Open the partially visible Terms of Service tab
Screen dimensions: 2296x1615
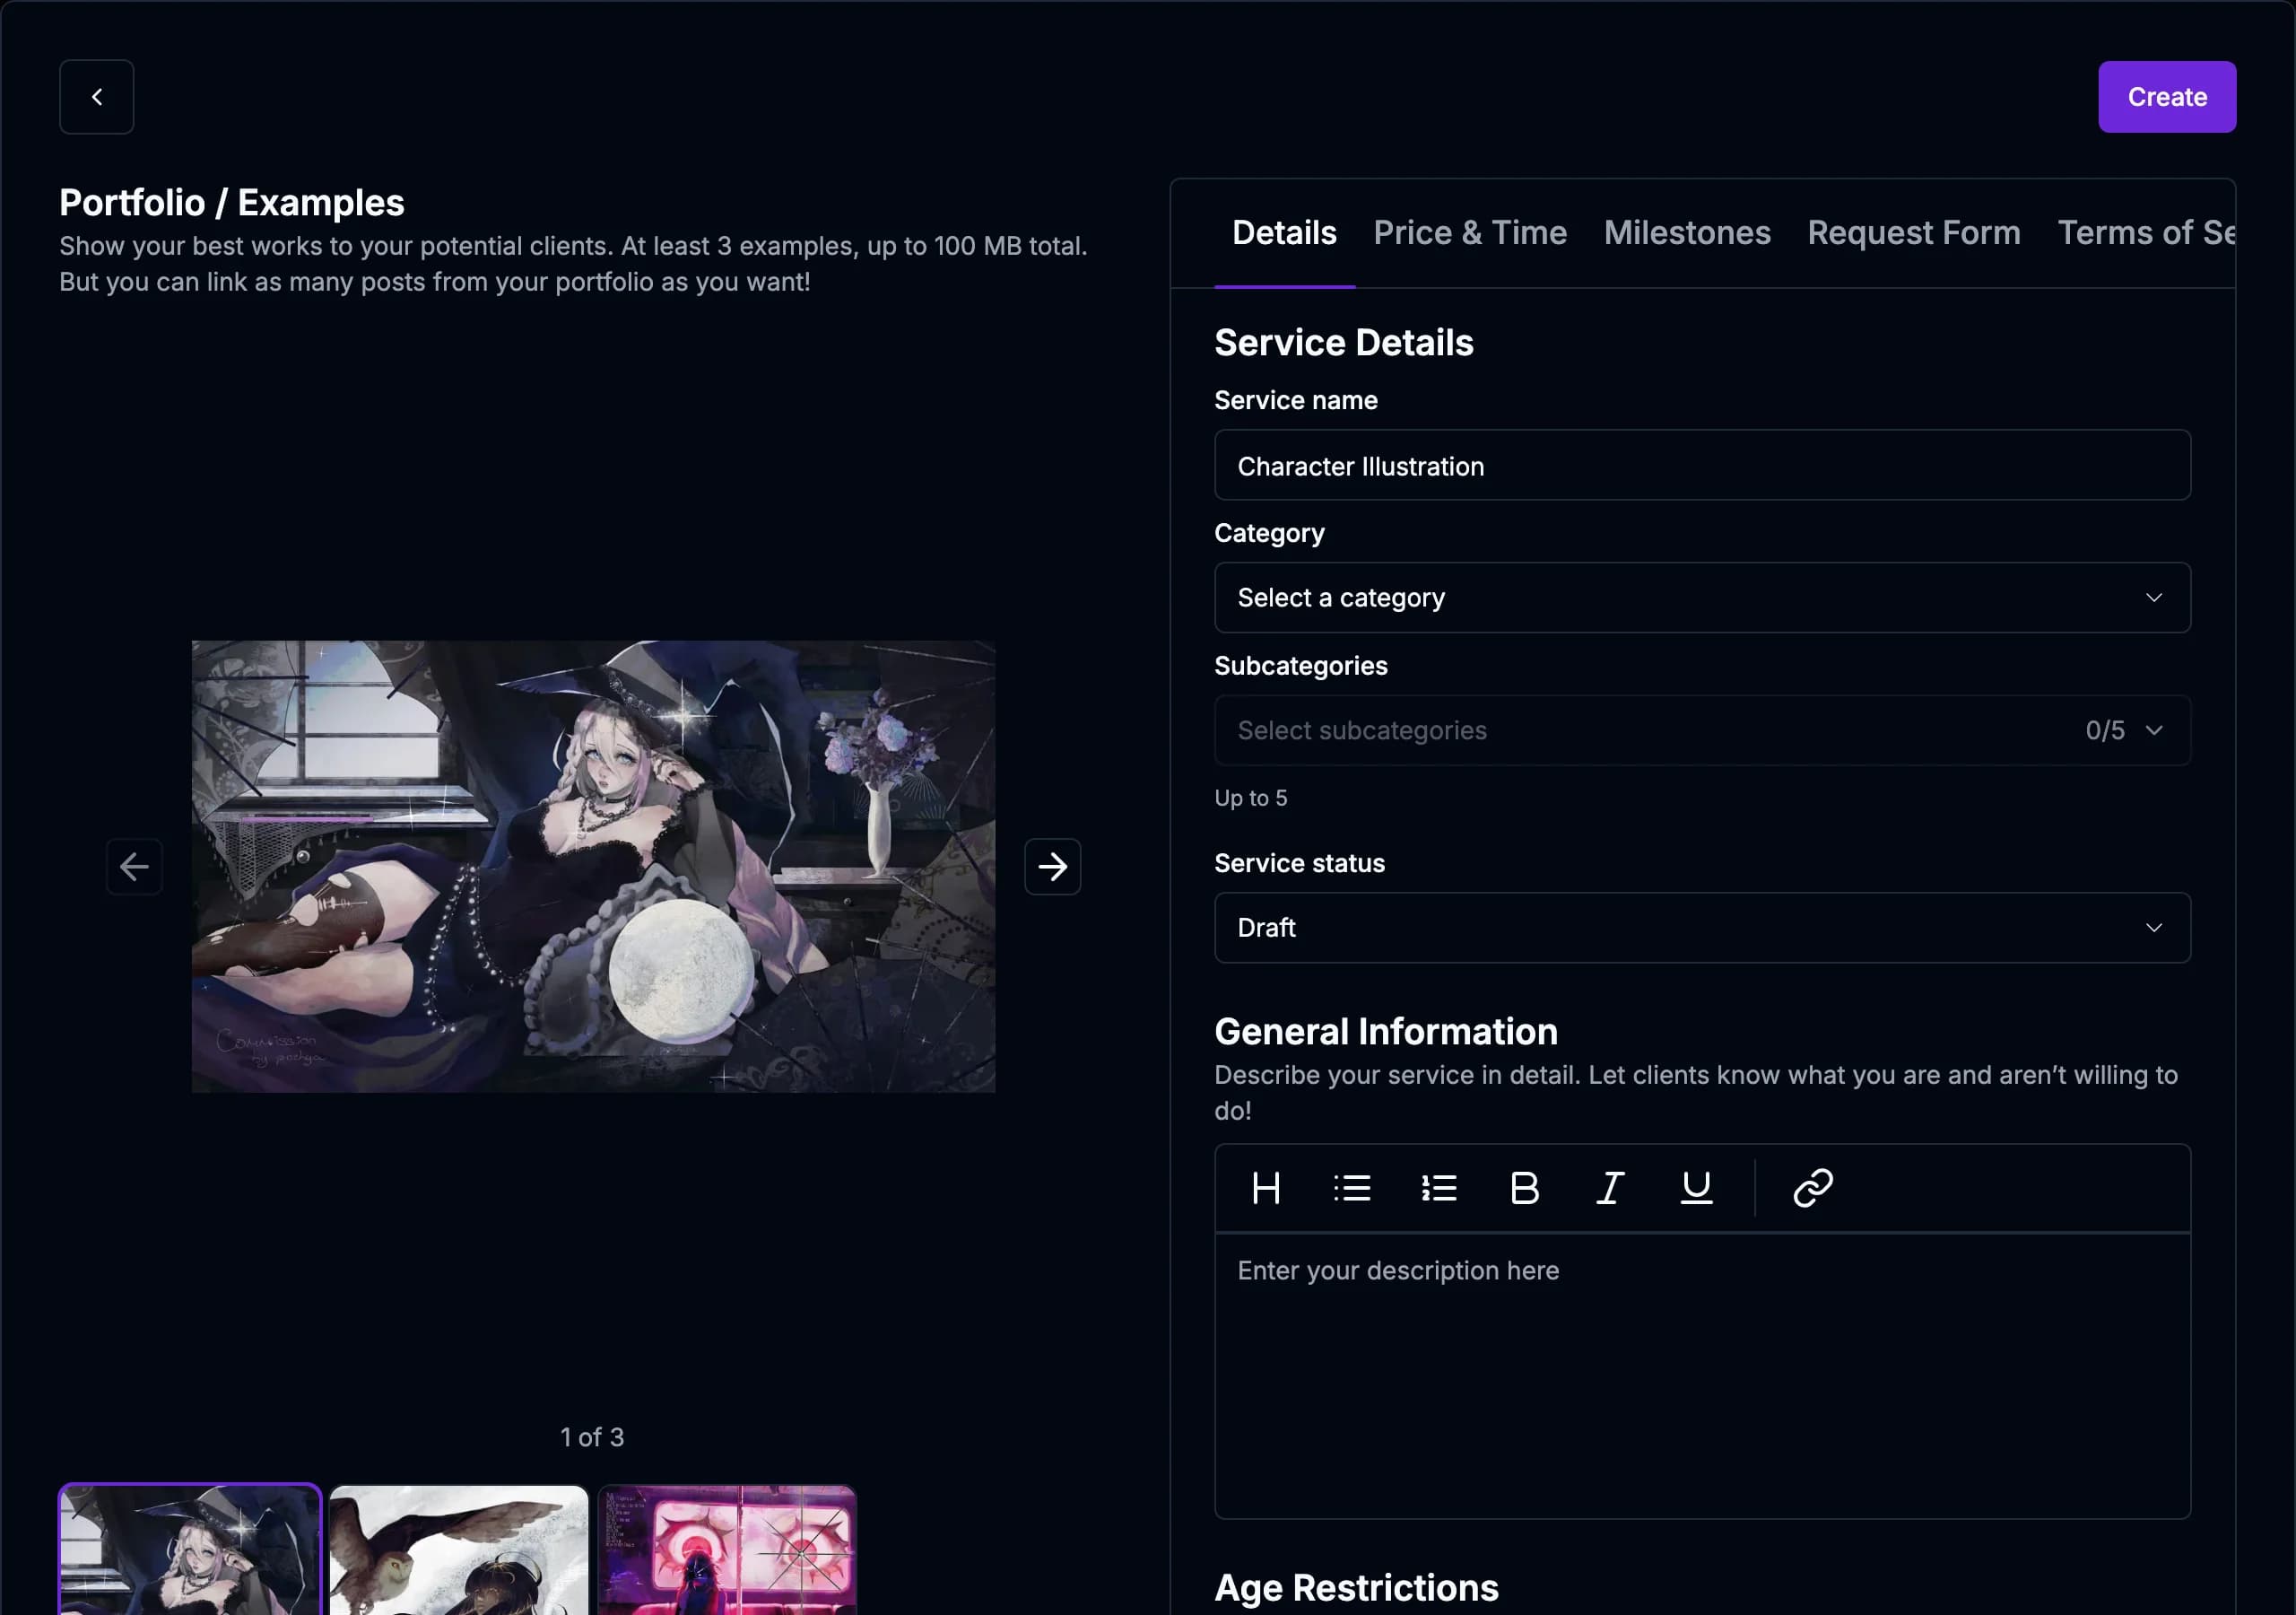point(2146,233)
